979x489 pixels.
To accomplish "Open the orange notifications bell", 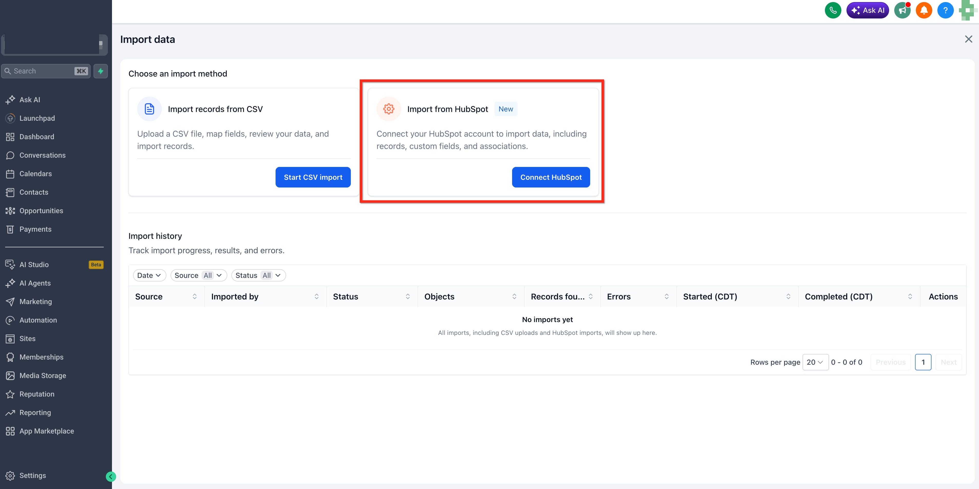I will (x=924, y=10).
